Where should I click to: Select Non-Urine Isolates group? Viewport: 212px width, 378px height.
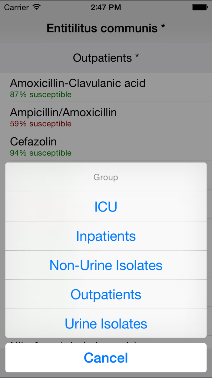(106, 265)
